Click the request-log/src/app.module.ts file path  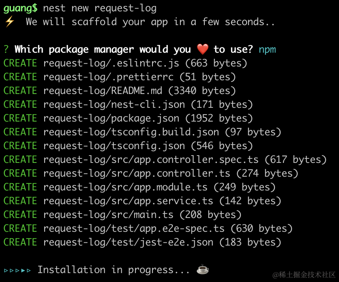125,187
